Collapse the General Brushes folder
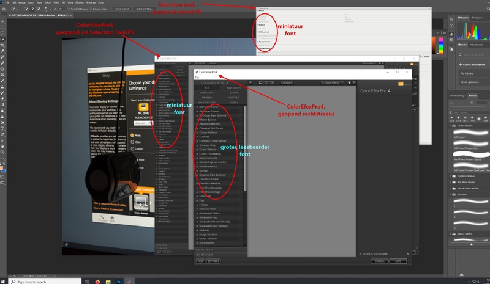490x284 pixels. click(x=451, y=126)
